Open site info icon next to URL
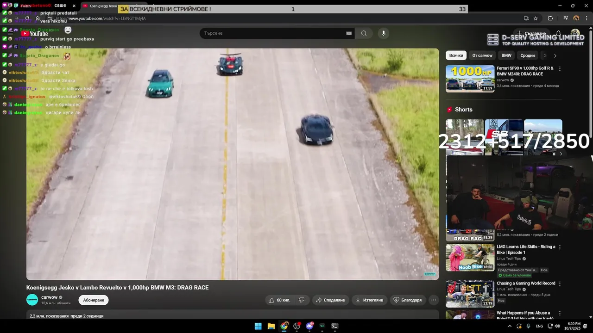Image resolution: width=593 pixels, height=333 pixels. (x=50, y=18)
